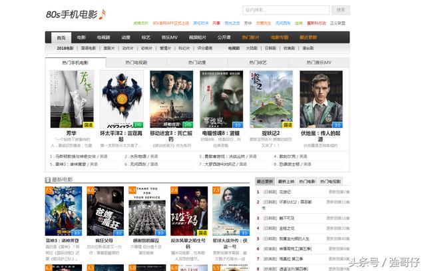
Task: Open the 视频短片 navigation item
Action: pos(198,37)
